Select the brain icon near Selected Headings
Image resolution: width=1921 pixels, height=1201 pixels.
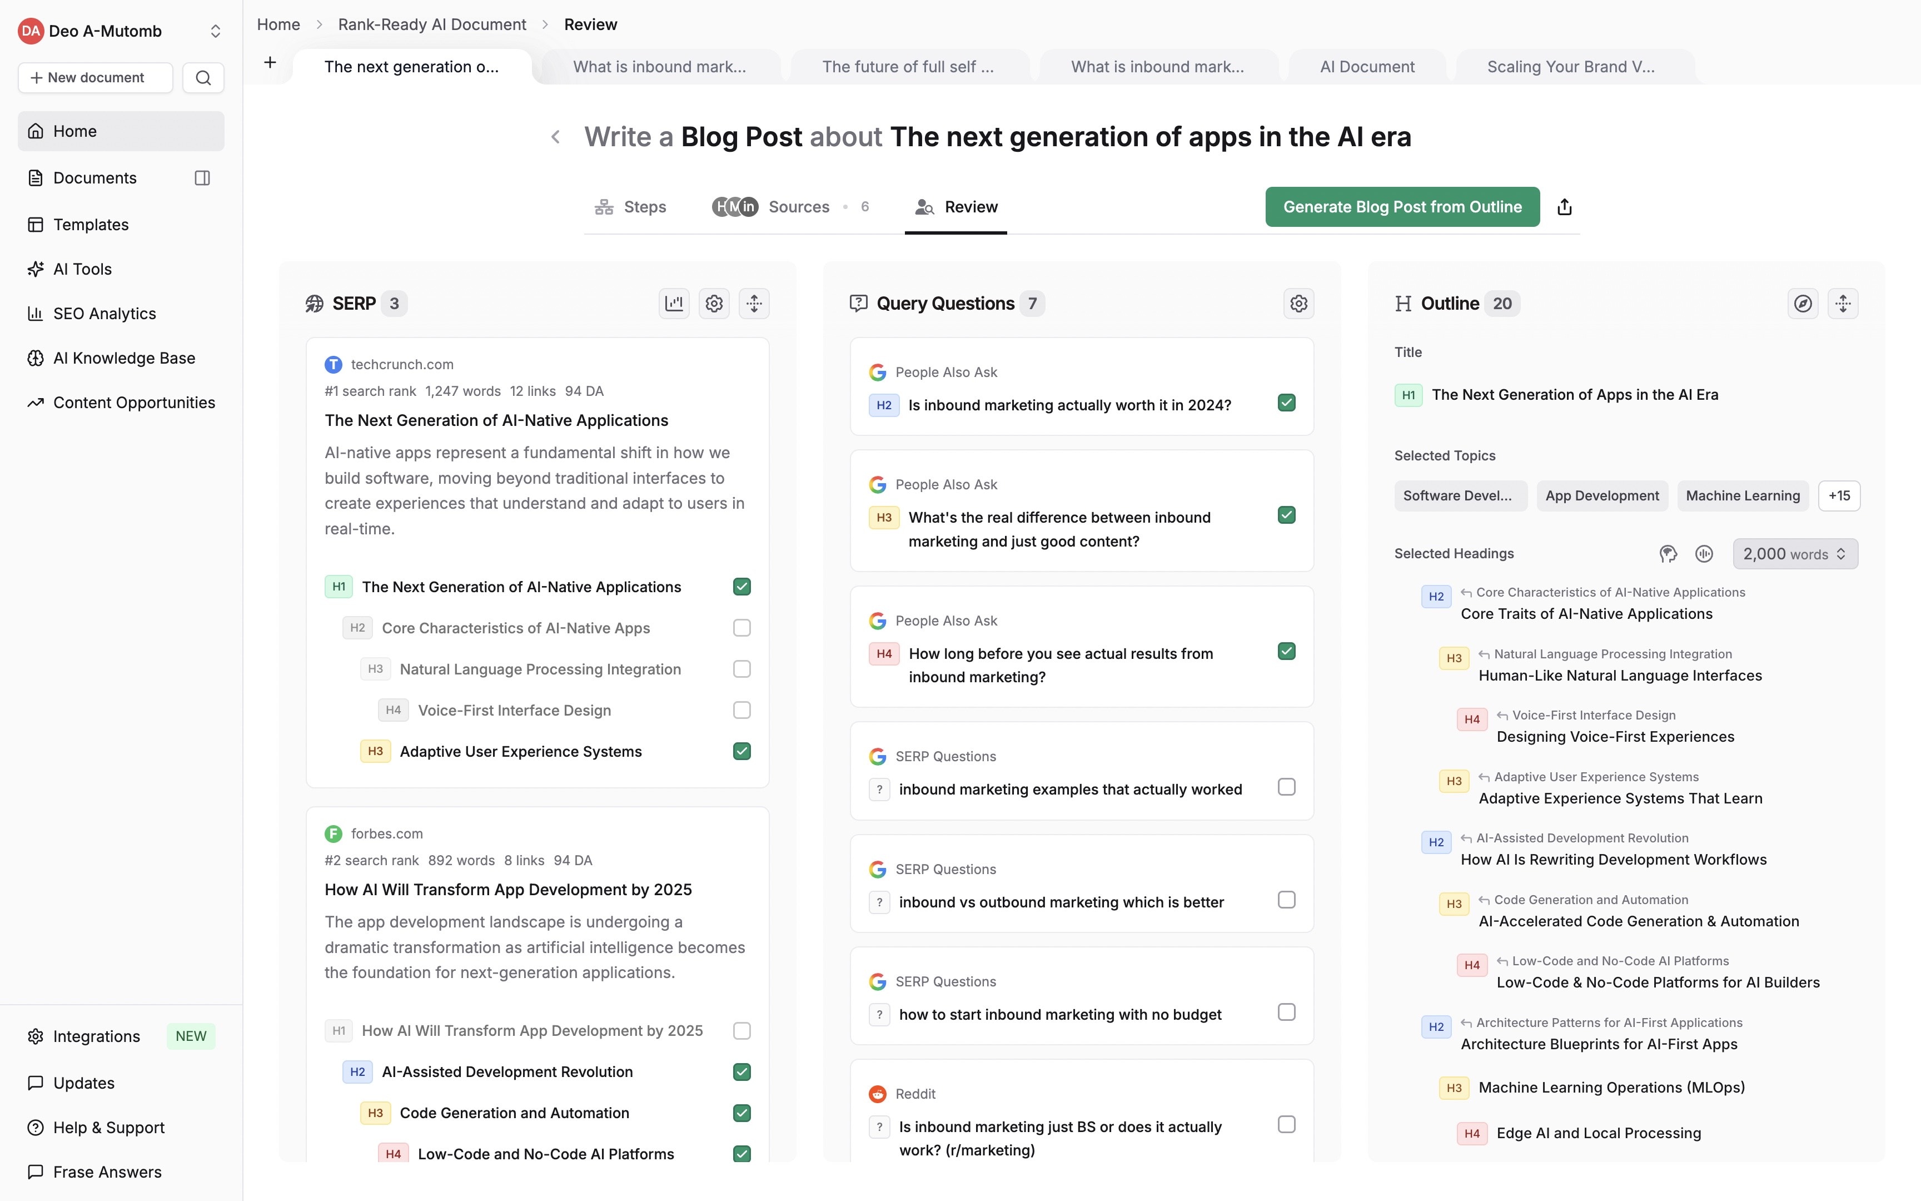[x=1668, y=554]
